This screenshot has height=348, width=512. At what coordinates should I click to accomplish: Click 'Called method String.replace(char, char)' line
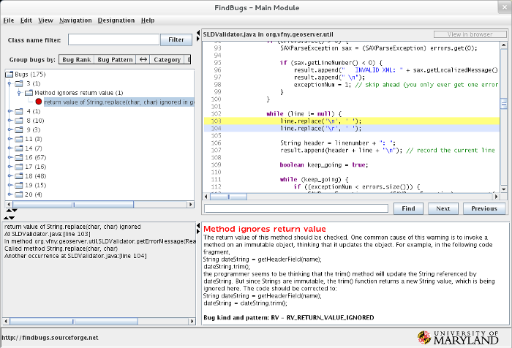[61, 249]
